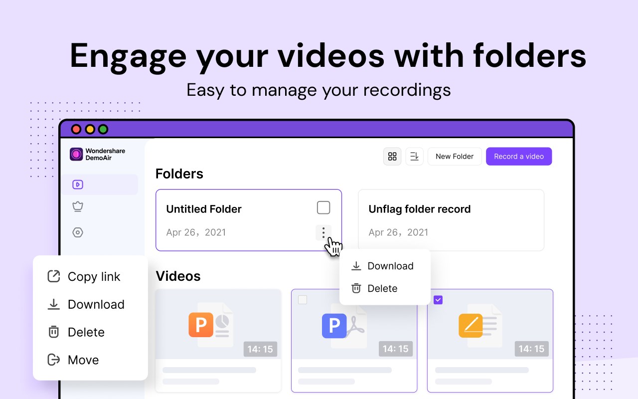Open the Unflag folder record card

(x=451, y=220)
